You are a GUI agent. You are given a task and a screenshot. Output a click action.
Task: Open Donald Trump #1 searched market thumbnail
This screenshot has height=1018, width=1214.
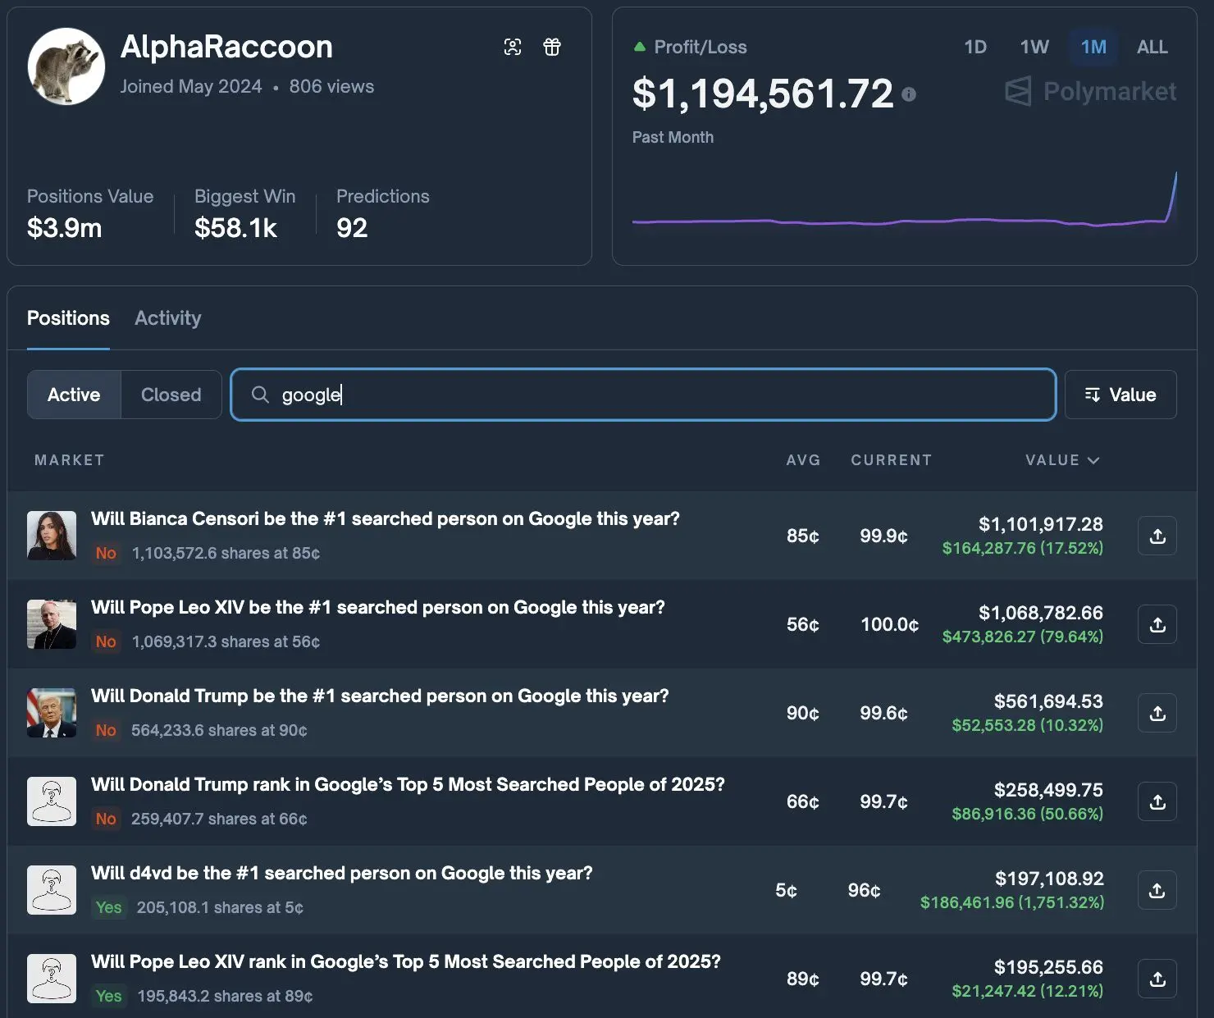tap(52, 713)
